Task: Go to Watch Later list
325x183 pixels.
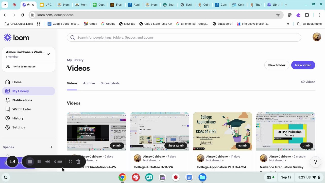Action: click(28, 109)
